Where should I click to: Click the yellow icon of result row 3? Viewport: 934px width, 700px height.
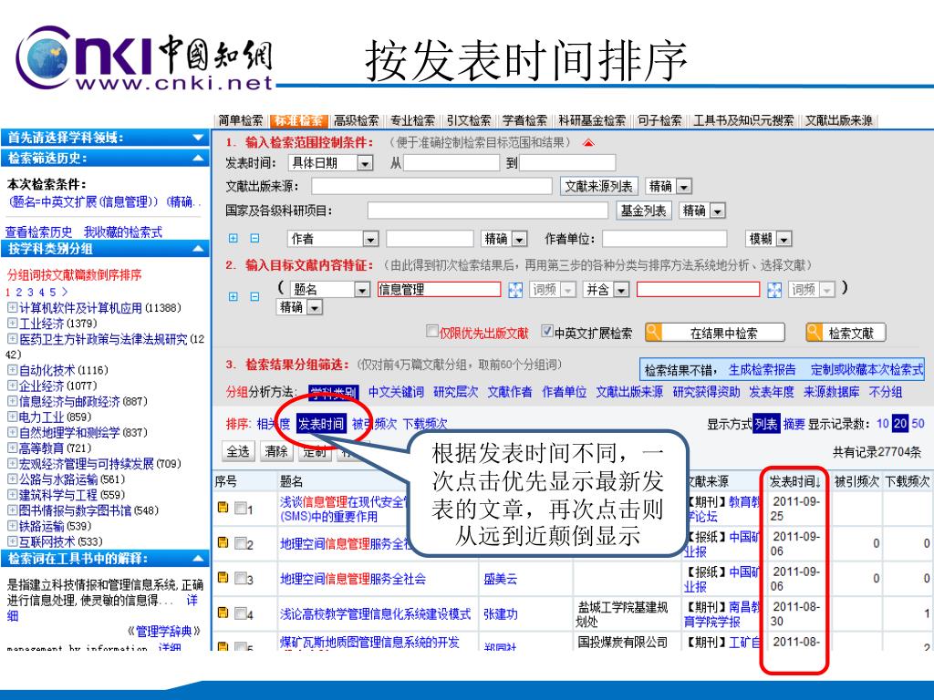click(x=223, y=578)
